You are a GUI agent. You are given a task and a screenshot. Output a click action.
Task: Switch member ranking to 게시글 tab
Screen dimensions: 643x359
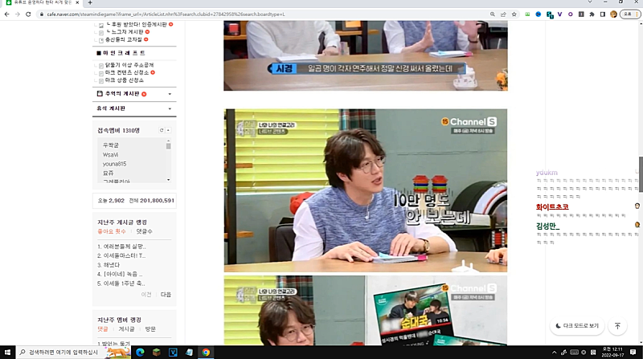tap(126, 329)
